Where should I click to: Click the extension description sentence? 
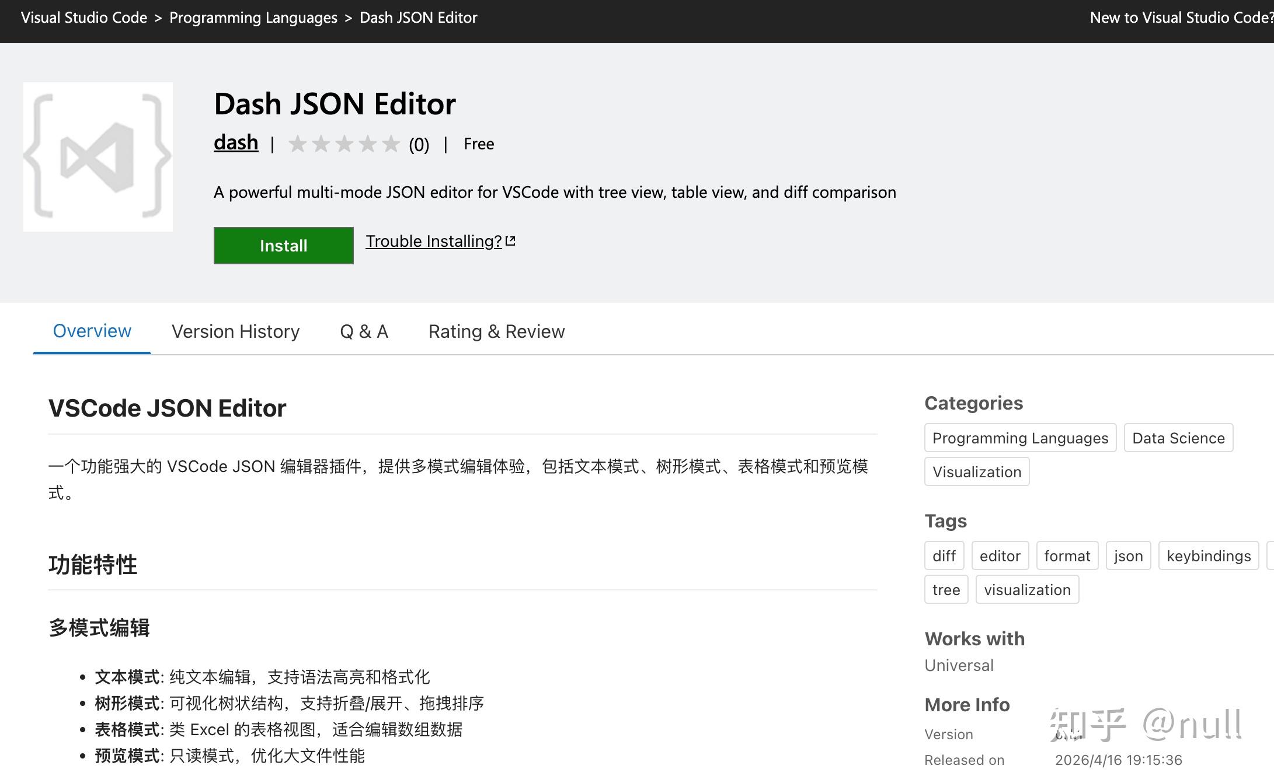pos(555,193)
